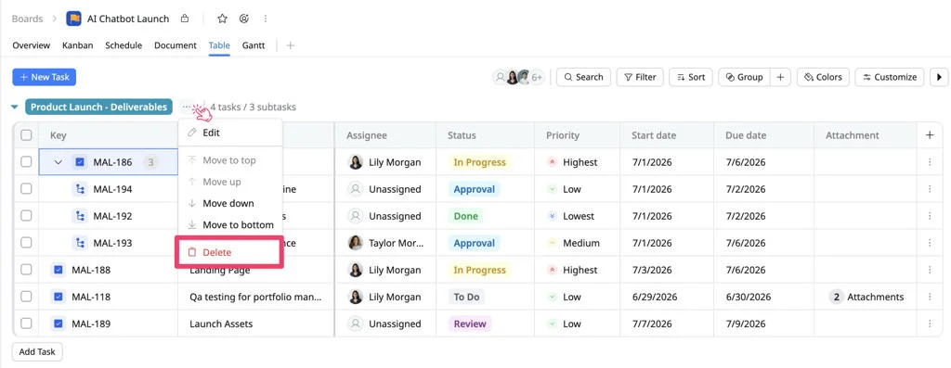Click Taylor Morgan avatar in MAL-193 row
Image resolution: width=951 pixels, height=368 pixels.
click(356, 243)
